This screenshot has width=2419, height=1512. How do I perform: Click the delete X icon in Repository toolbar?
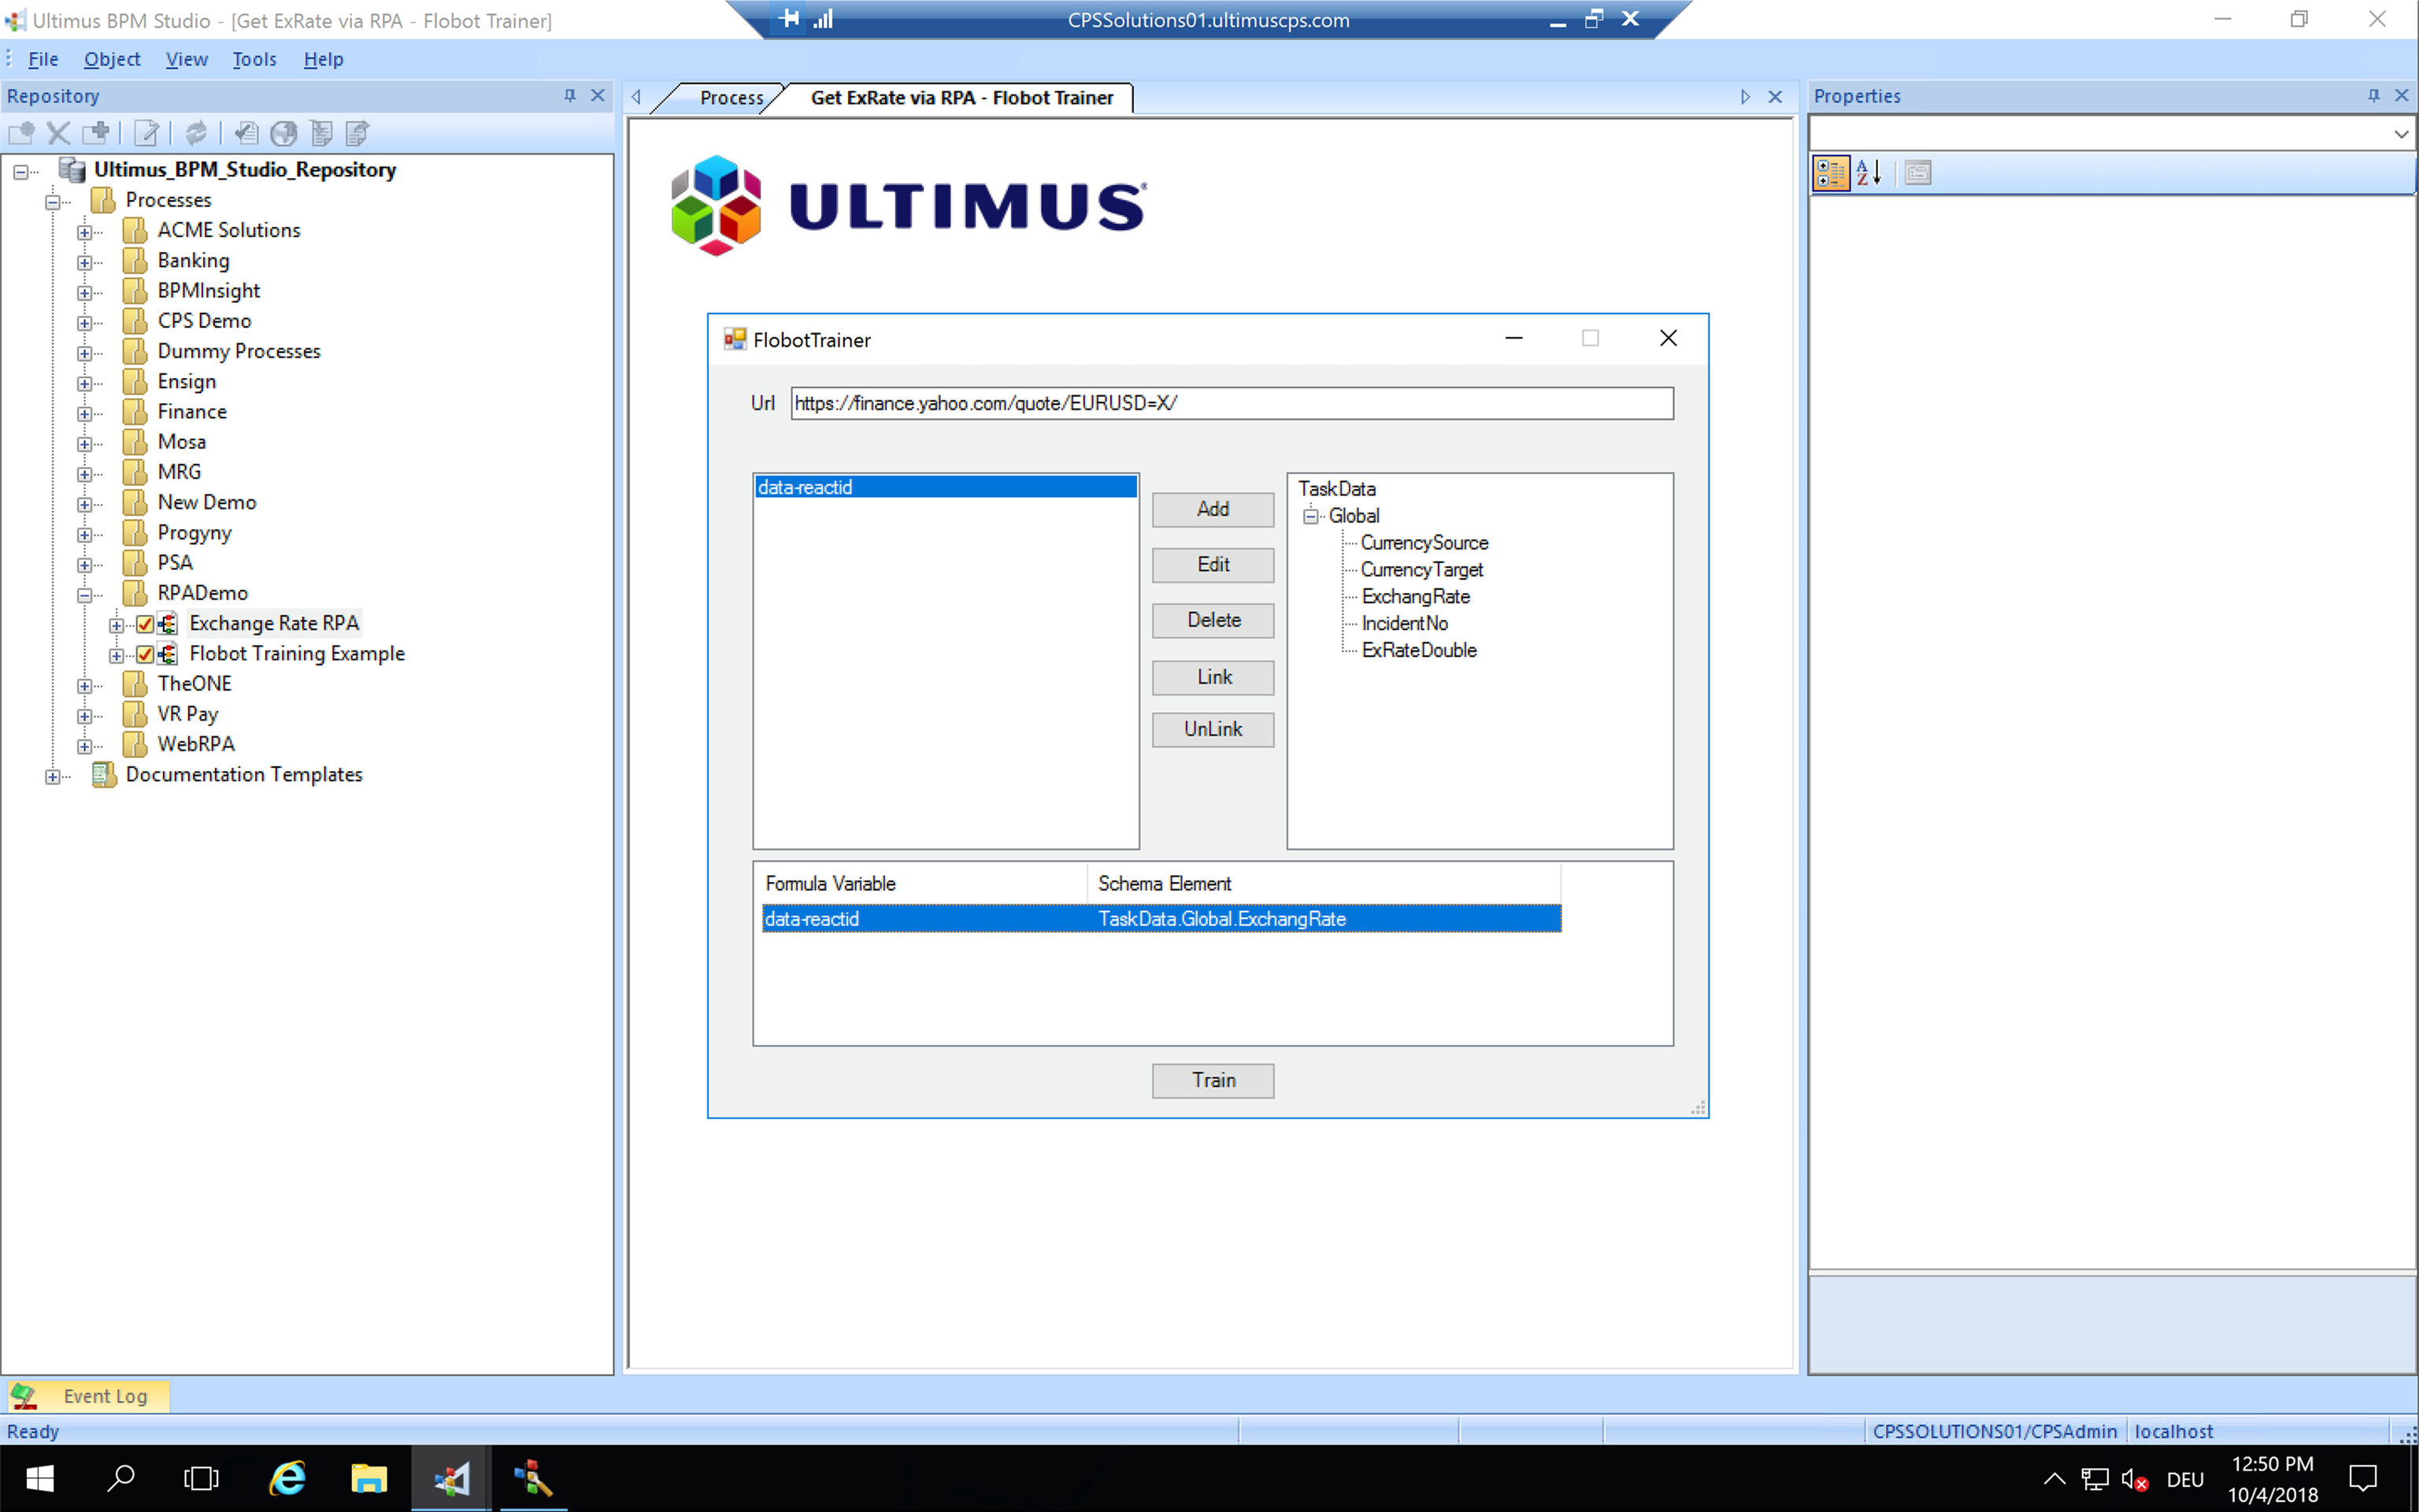[x=59, y=133]
